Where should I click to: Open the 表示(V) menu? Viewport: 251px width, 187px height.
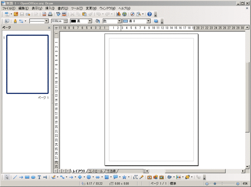pyautogui.click(x=37, y=8)
